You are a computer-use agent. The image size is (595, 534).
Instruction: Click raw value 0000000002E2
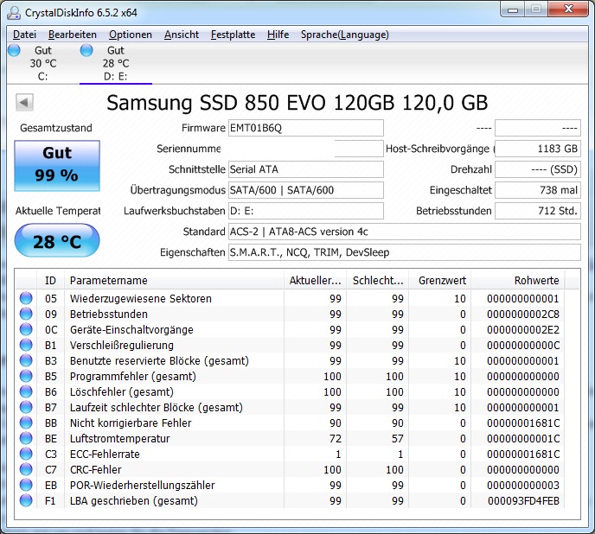click(x=523, y=330)
